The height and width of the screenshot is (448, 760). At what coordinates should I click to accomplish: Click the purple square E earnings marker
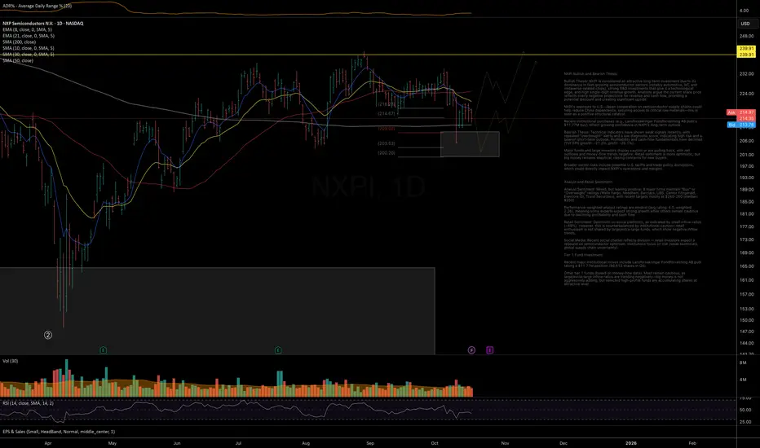pyautogui.click(x=489, y=349)
